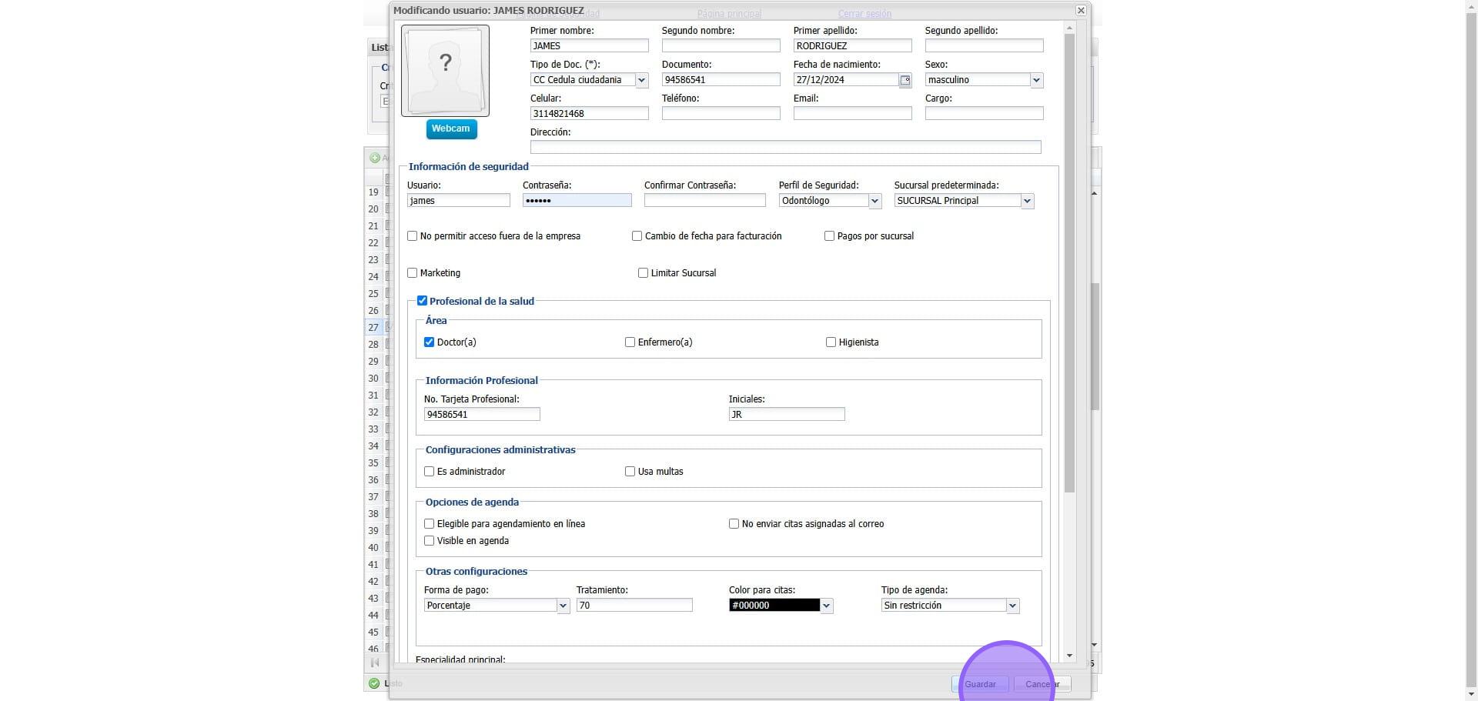Open the birth date calendar picker
The width and height of the screenshot is (1478, 701).
click(x=905, y=80)
